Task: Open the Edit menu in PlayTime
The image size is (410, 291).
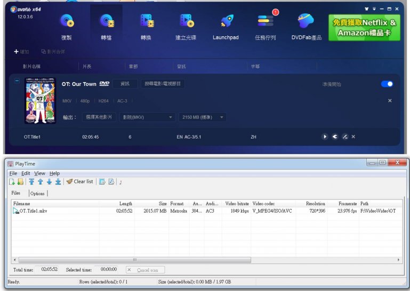Action: [26, 173]
